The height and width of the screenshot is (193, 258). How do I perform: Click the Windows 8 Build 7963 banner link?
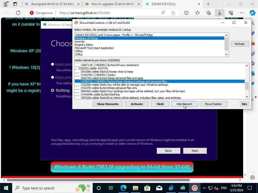pos(122,167)
